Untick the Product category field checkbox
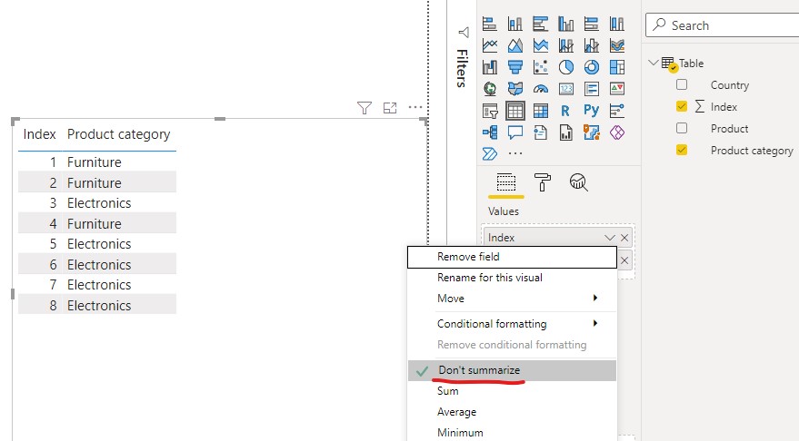The image size is (799, 441). (x=682, y=150)
